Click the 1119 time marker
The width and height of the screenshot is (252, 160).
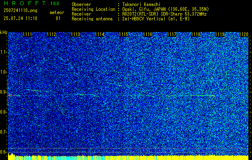click(220, 34)
